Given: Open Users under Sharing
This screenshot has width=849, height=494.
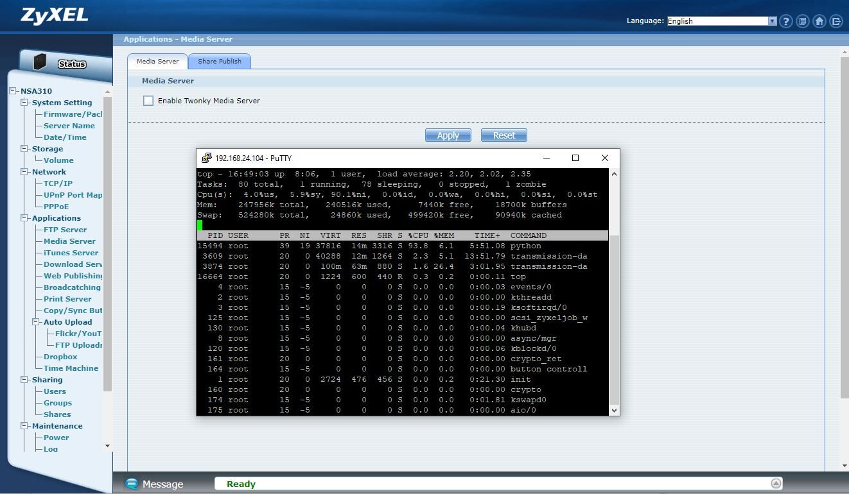Looking at the screenshot, I should click(x=55, y=391).
